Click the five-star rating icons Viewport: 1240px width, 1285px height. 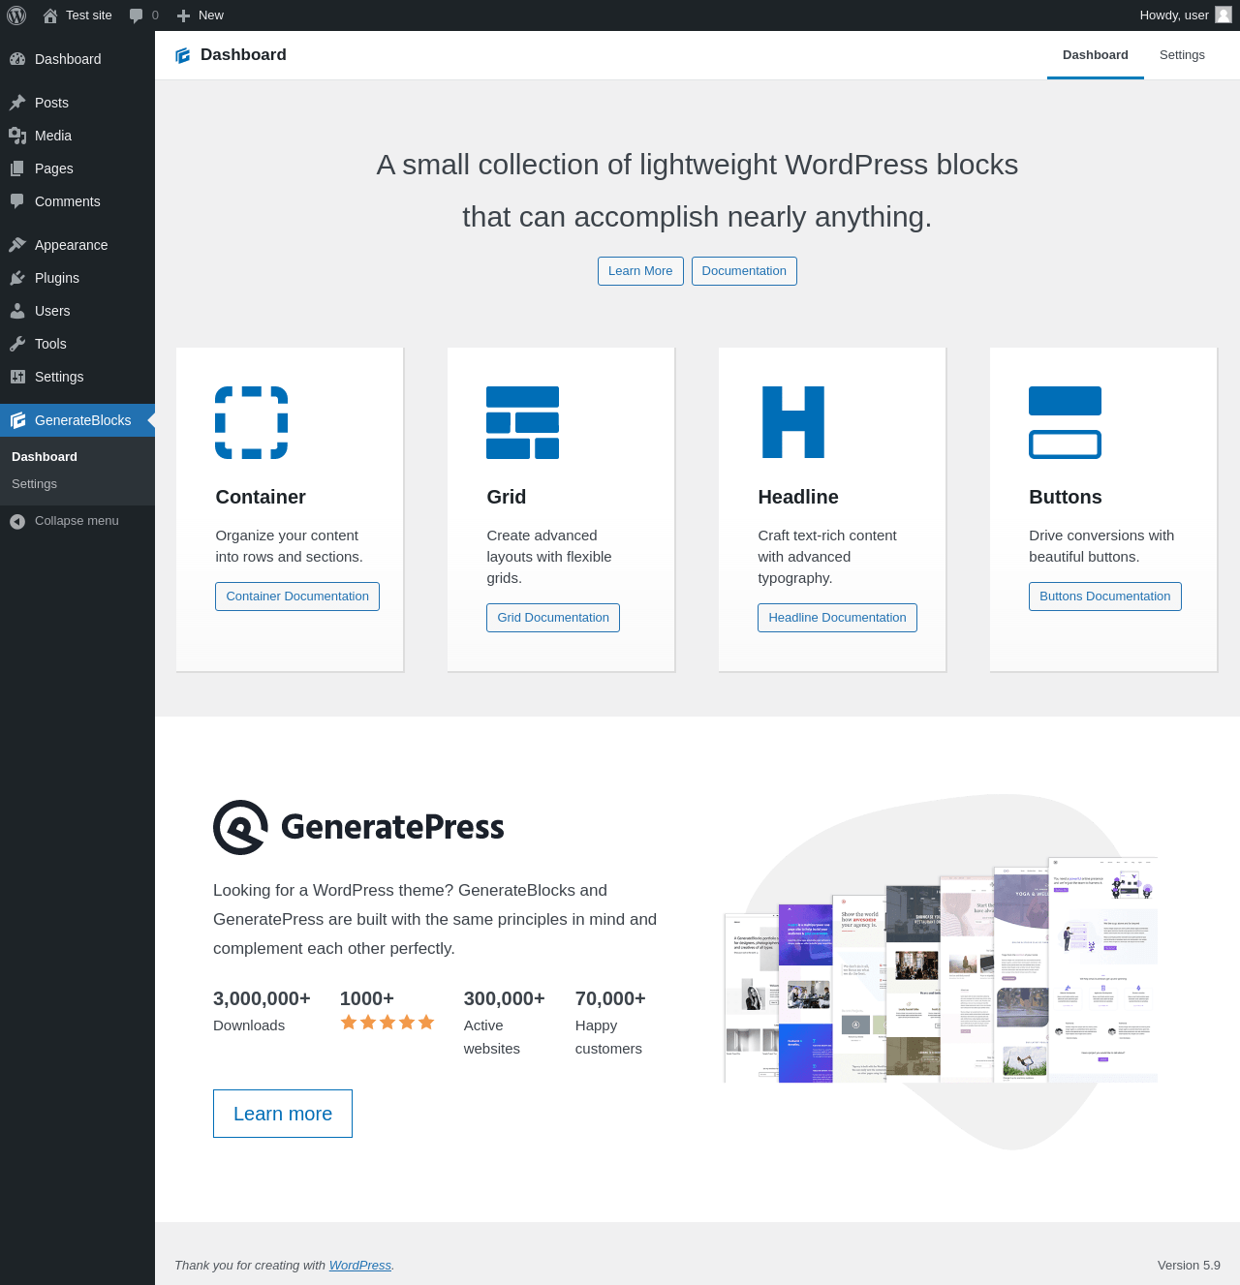tap(387, 1023)
